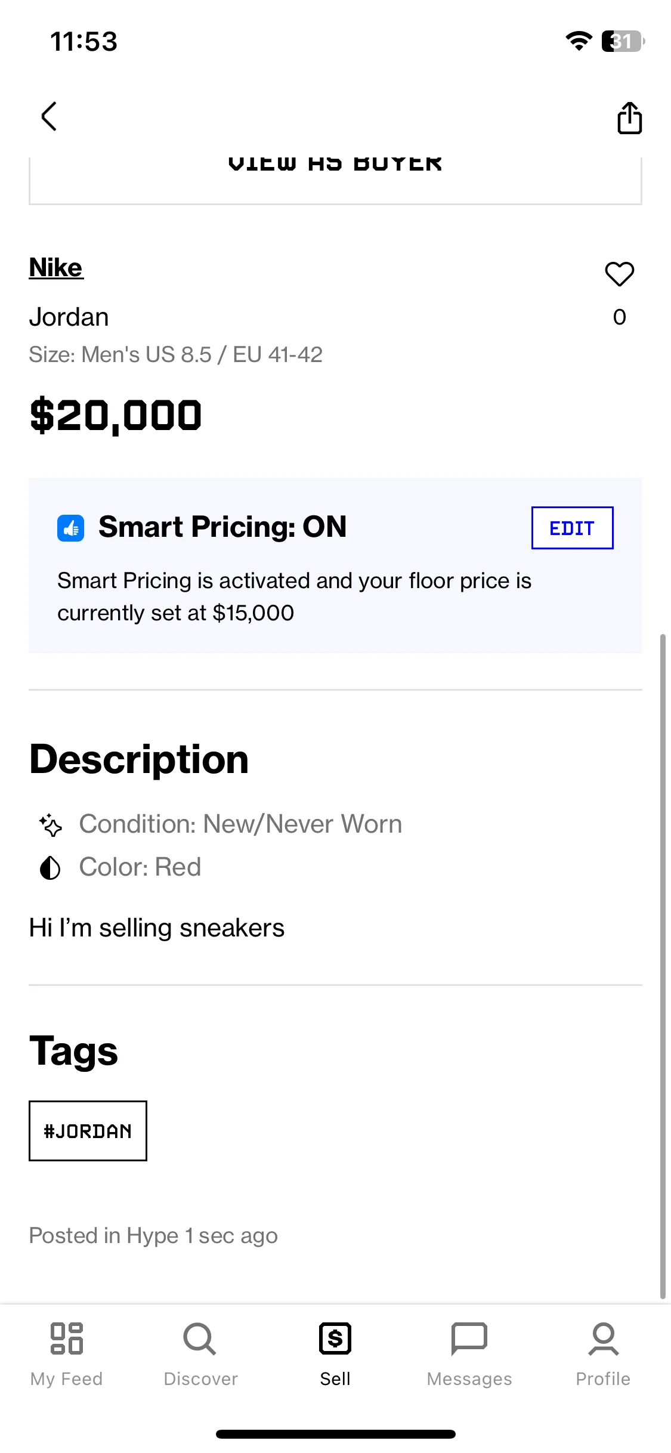Select the #JORDAN tag
This screenshot has width=671, height=1453.
(88, 1131)
